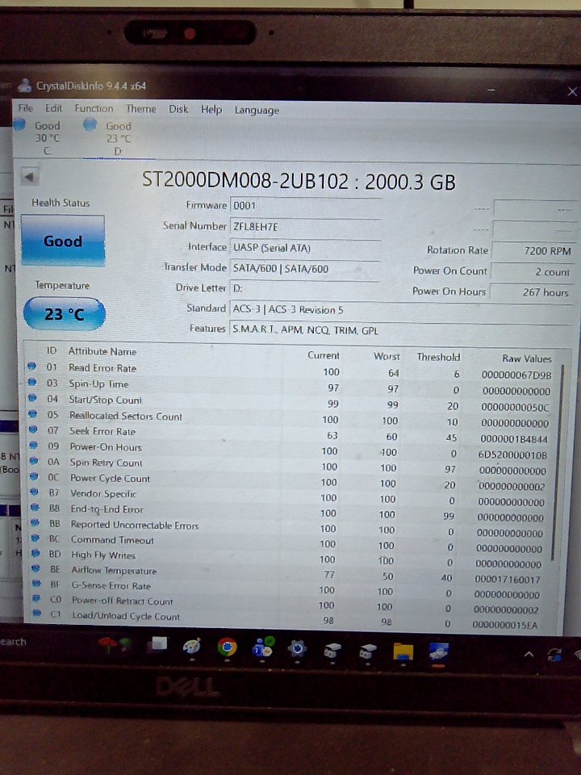
Task: Open the Language menu
Action: [x=257, y=111]
